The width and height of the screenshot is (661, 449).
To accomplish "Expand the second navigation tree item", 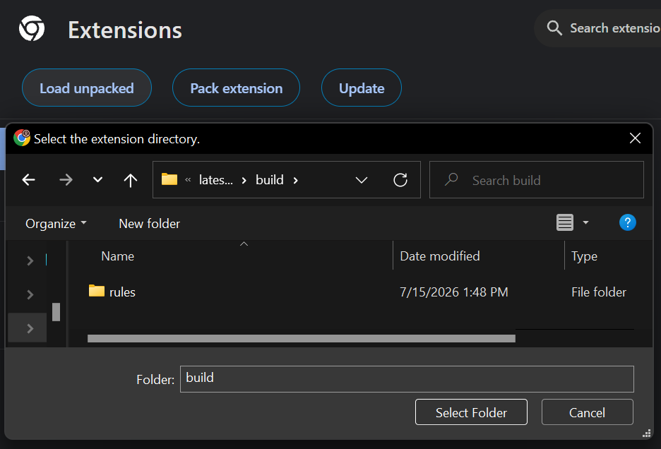I will [x=30, y=294].
